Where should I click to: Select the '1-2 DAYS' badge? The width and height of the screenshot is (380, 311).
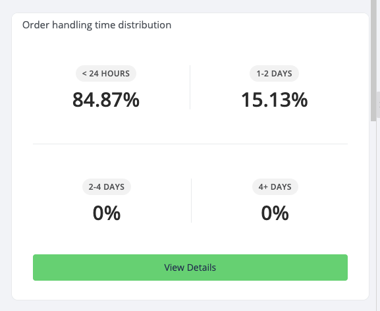click(275, 73)
